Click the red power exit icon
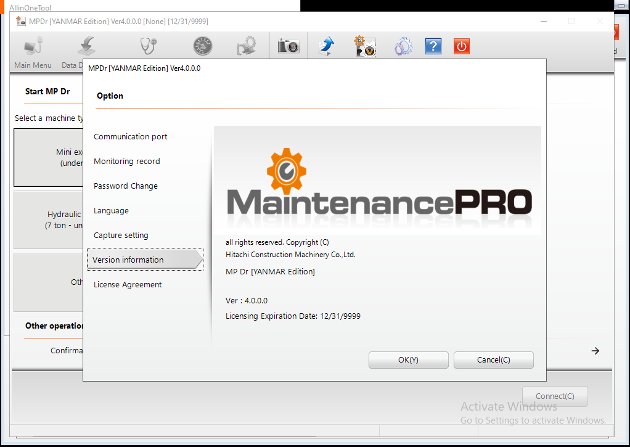Screen dimensions: 630x447 pos(462,46)
